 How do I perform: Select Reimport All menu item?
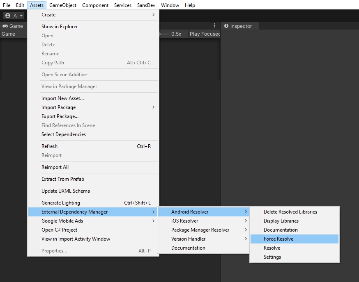[55, 167]
